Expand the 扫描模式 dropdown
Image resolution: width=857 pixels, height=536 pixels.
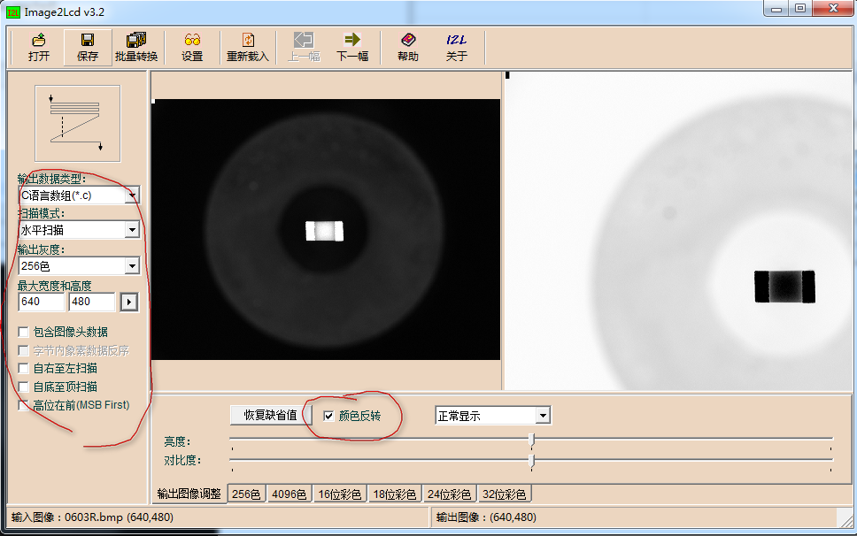tap(133, 230)
